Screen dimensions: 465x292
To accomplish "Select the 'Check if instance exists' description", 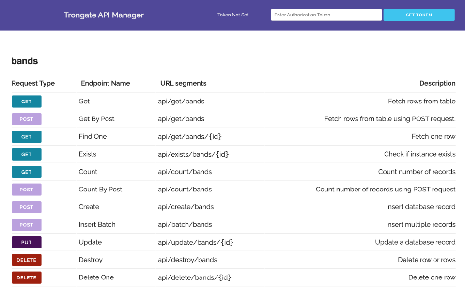I will tap(419, 154).
